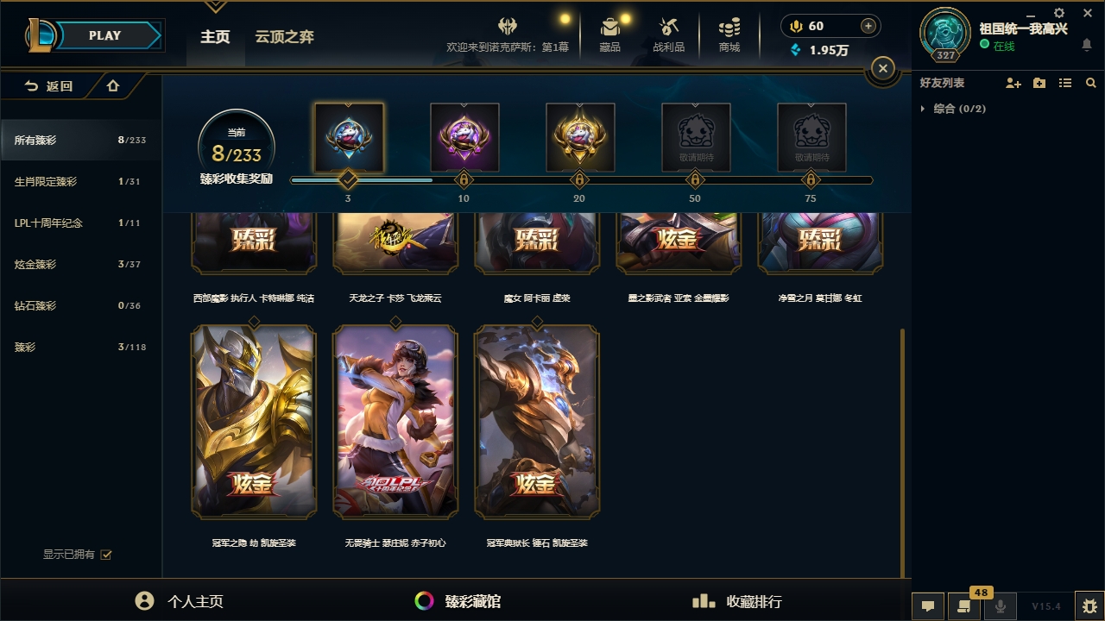Search the friends list with magnifier icon

(1091, 83)
